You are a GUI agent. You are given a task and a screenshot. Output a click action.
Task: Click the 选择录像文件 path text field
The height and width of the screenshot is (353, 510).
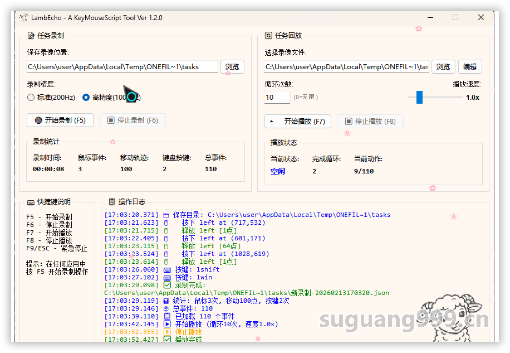pos(346,67)
